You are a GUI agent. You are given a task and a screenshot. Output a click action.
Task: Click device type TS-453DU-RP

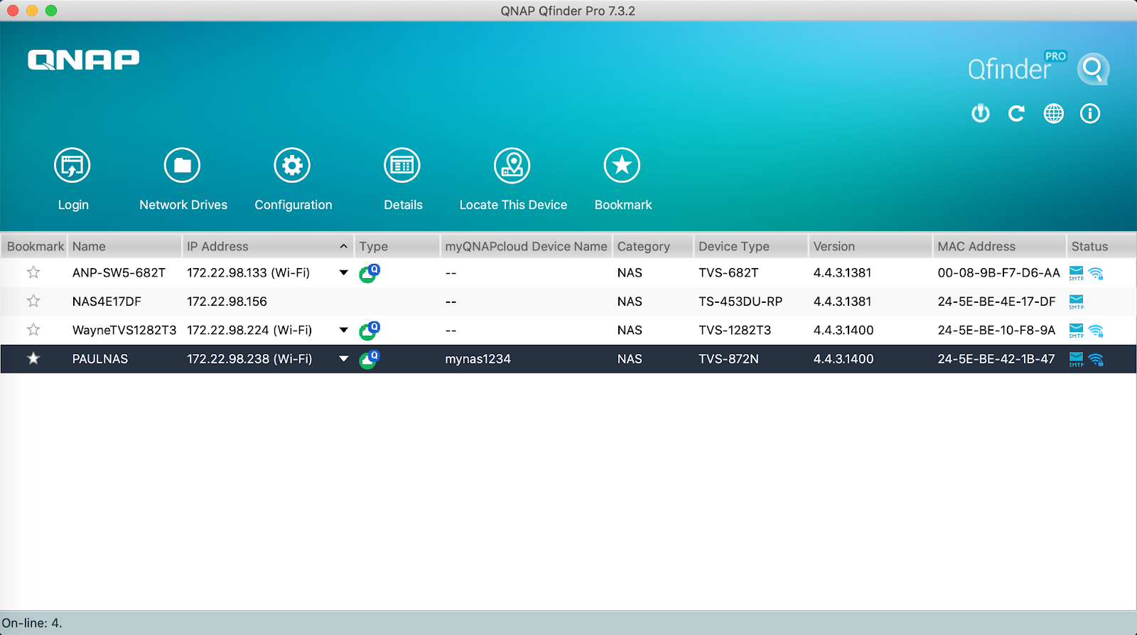pos(740,302)
